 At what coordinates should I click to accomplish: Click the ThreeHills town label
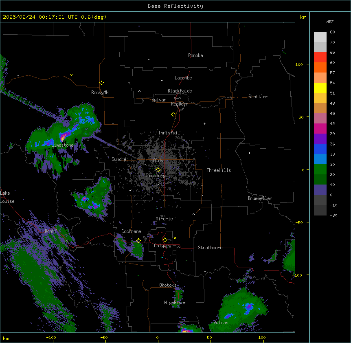click(x=219, y=170)
